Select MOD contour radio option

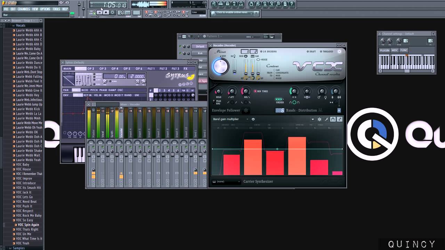274,76
